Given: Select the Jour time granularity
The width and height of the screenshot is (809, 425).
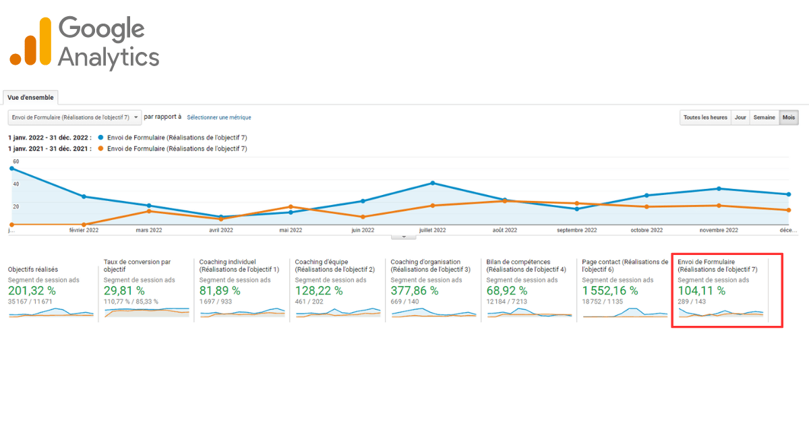Looking at the screenshot, I should (740, 117).
